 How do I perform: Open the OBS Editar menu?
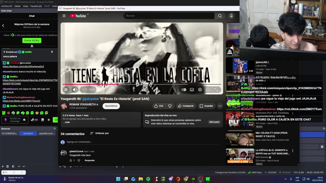click(x=18, y=6)
